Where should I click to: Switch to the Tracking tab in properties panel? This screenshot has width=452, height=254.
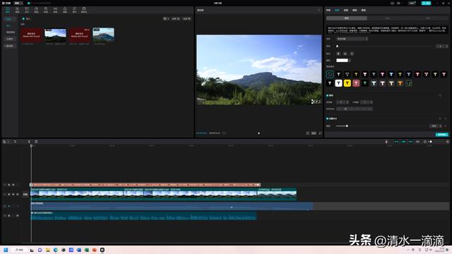point(355,10)
